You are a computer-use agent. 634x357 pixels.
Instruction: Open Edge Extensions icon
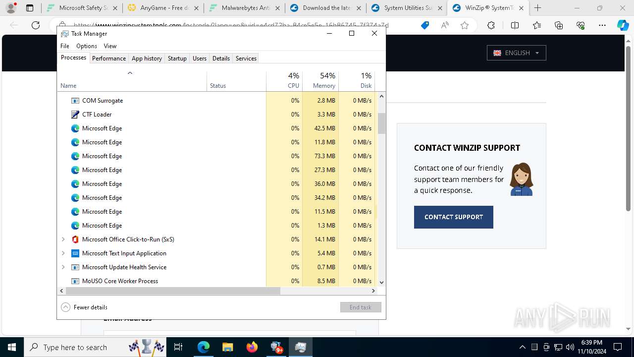click(491, 26)
